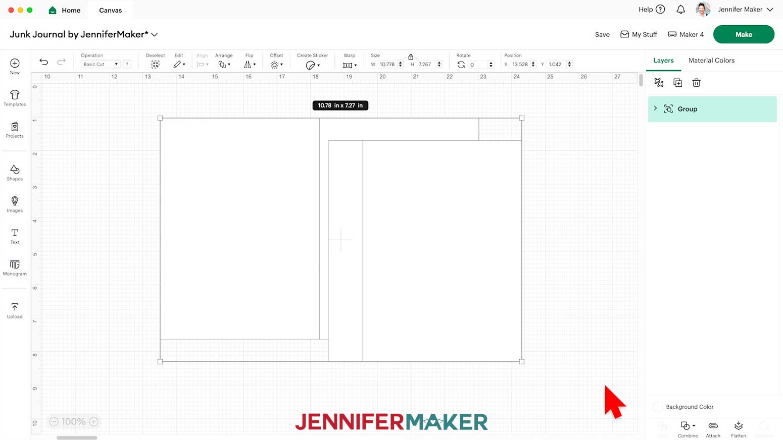Switch to Material Colors tab
Viewport: 783px width, 440px height.
click(x=711, y=60)
